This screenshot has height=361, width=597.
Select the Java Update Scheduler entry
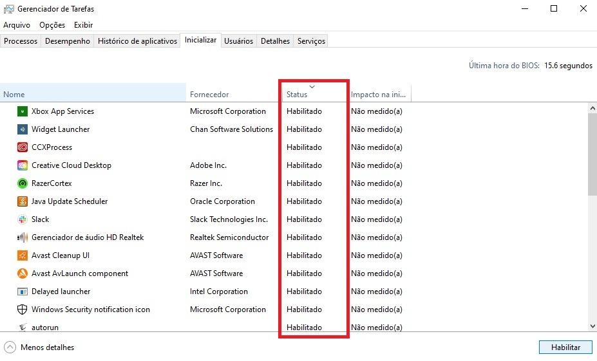tap(70, 201)
